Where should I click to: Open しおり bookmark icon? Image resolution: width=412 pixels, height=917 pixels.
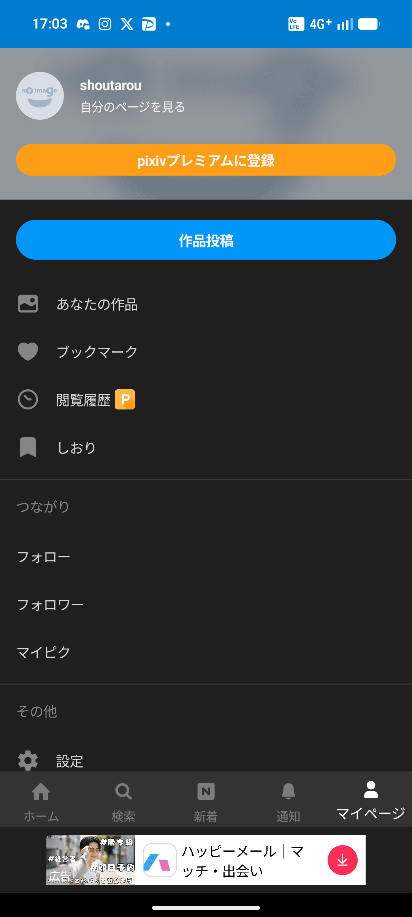28,447
